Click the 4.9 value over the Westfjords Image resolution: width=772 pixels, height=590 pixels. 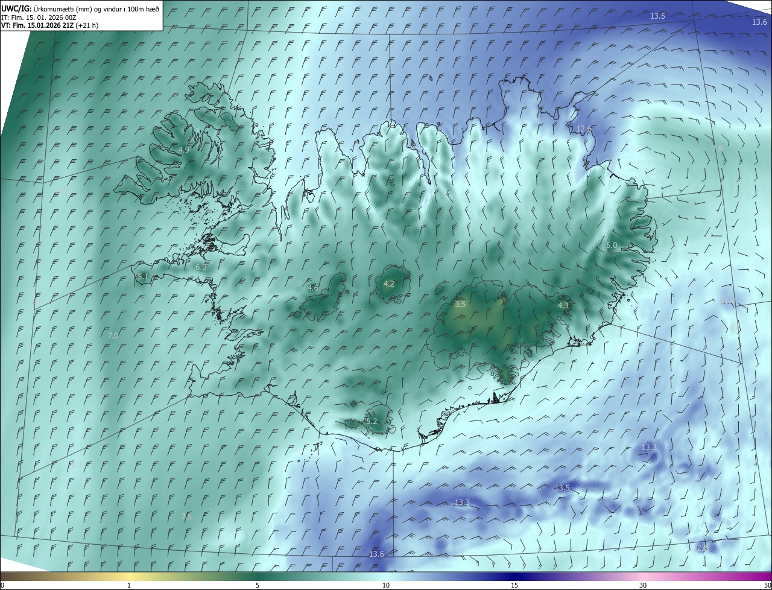[x=183, y=150]
